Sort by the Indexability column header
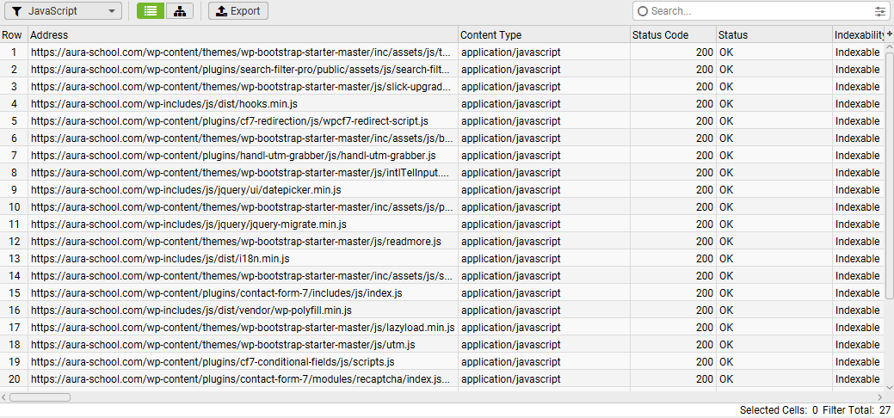894x418 pixels. (x=859, y=34)
